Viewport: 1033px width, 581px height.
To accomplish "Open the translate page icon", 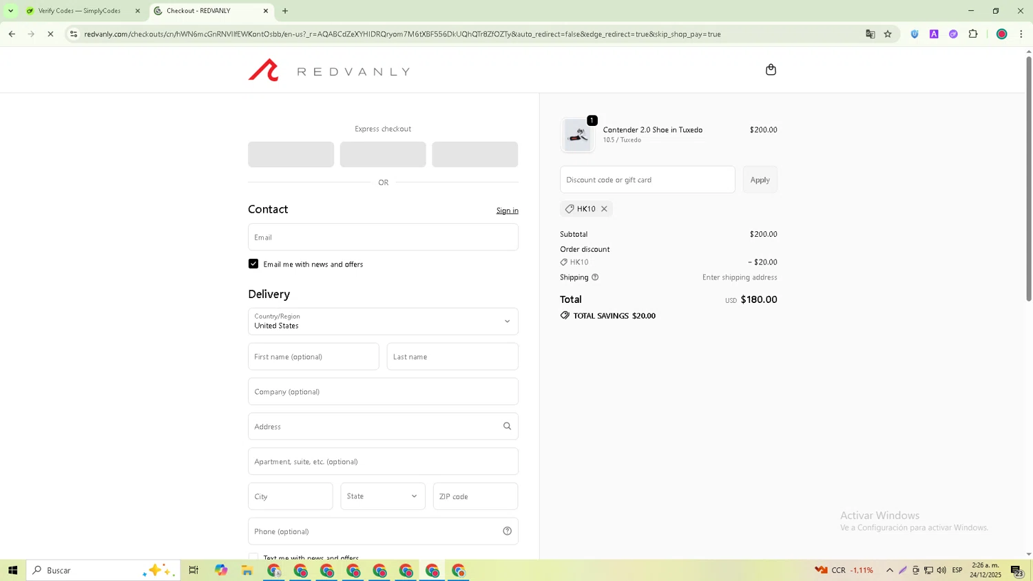I will [x=870, y=34].
